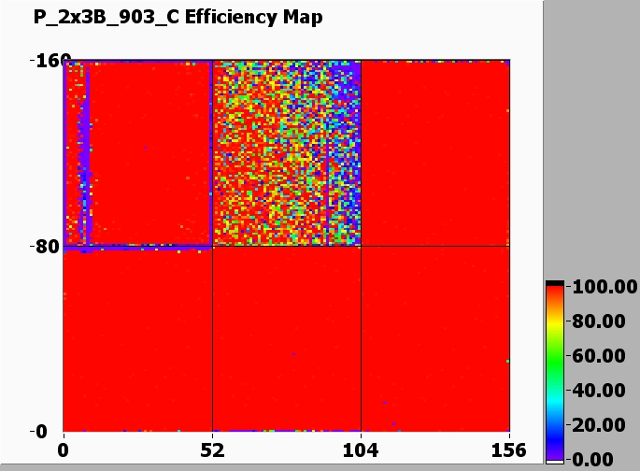Click the top-left map cell with purple border
The width and height of the screenshot is (640, 471).
coord(138,153)
